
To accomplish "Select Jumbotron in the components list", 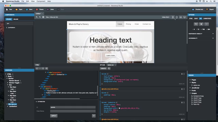I will 11,27.
